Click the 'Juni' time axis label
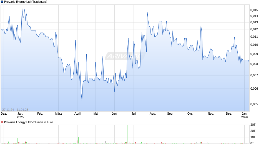The height and width of the screenshot is (146, 261). [x=114, y=114]
